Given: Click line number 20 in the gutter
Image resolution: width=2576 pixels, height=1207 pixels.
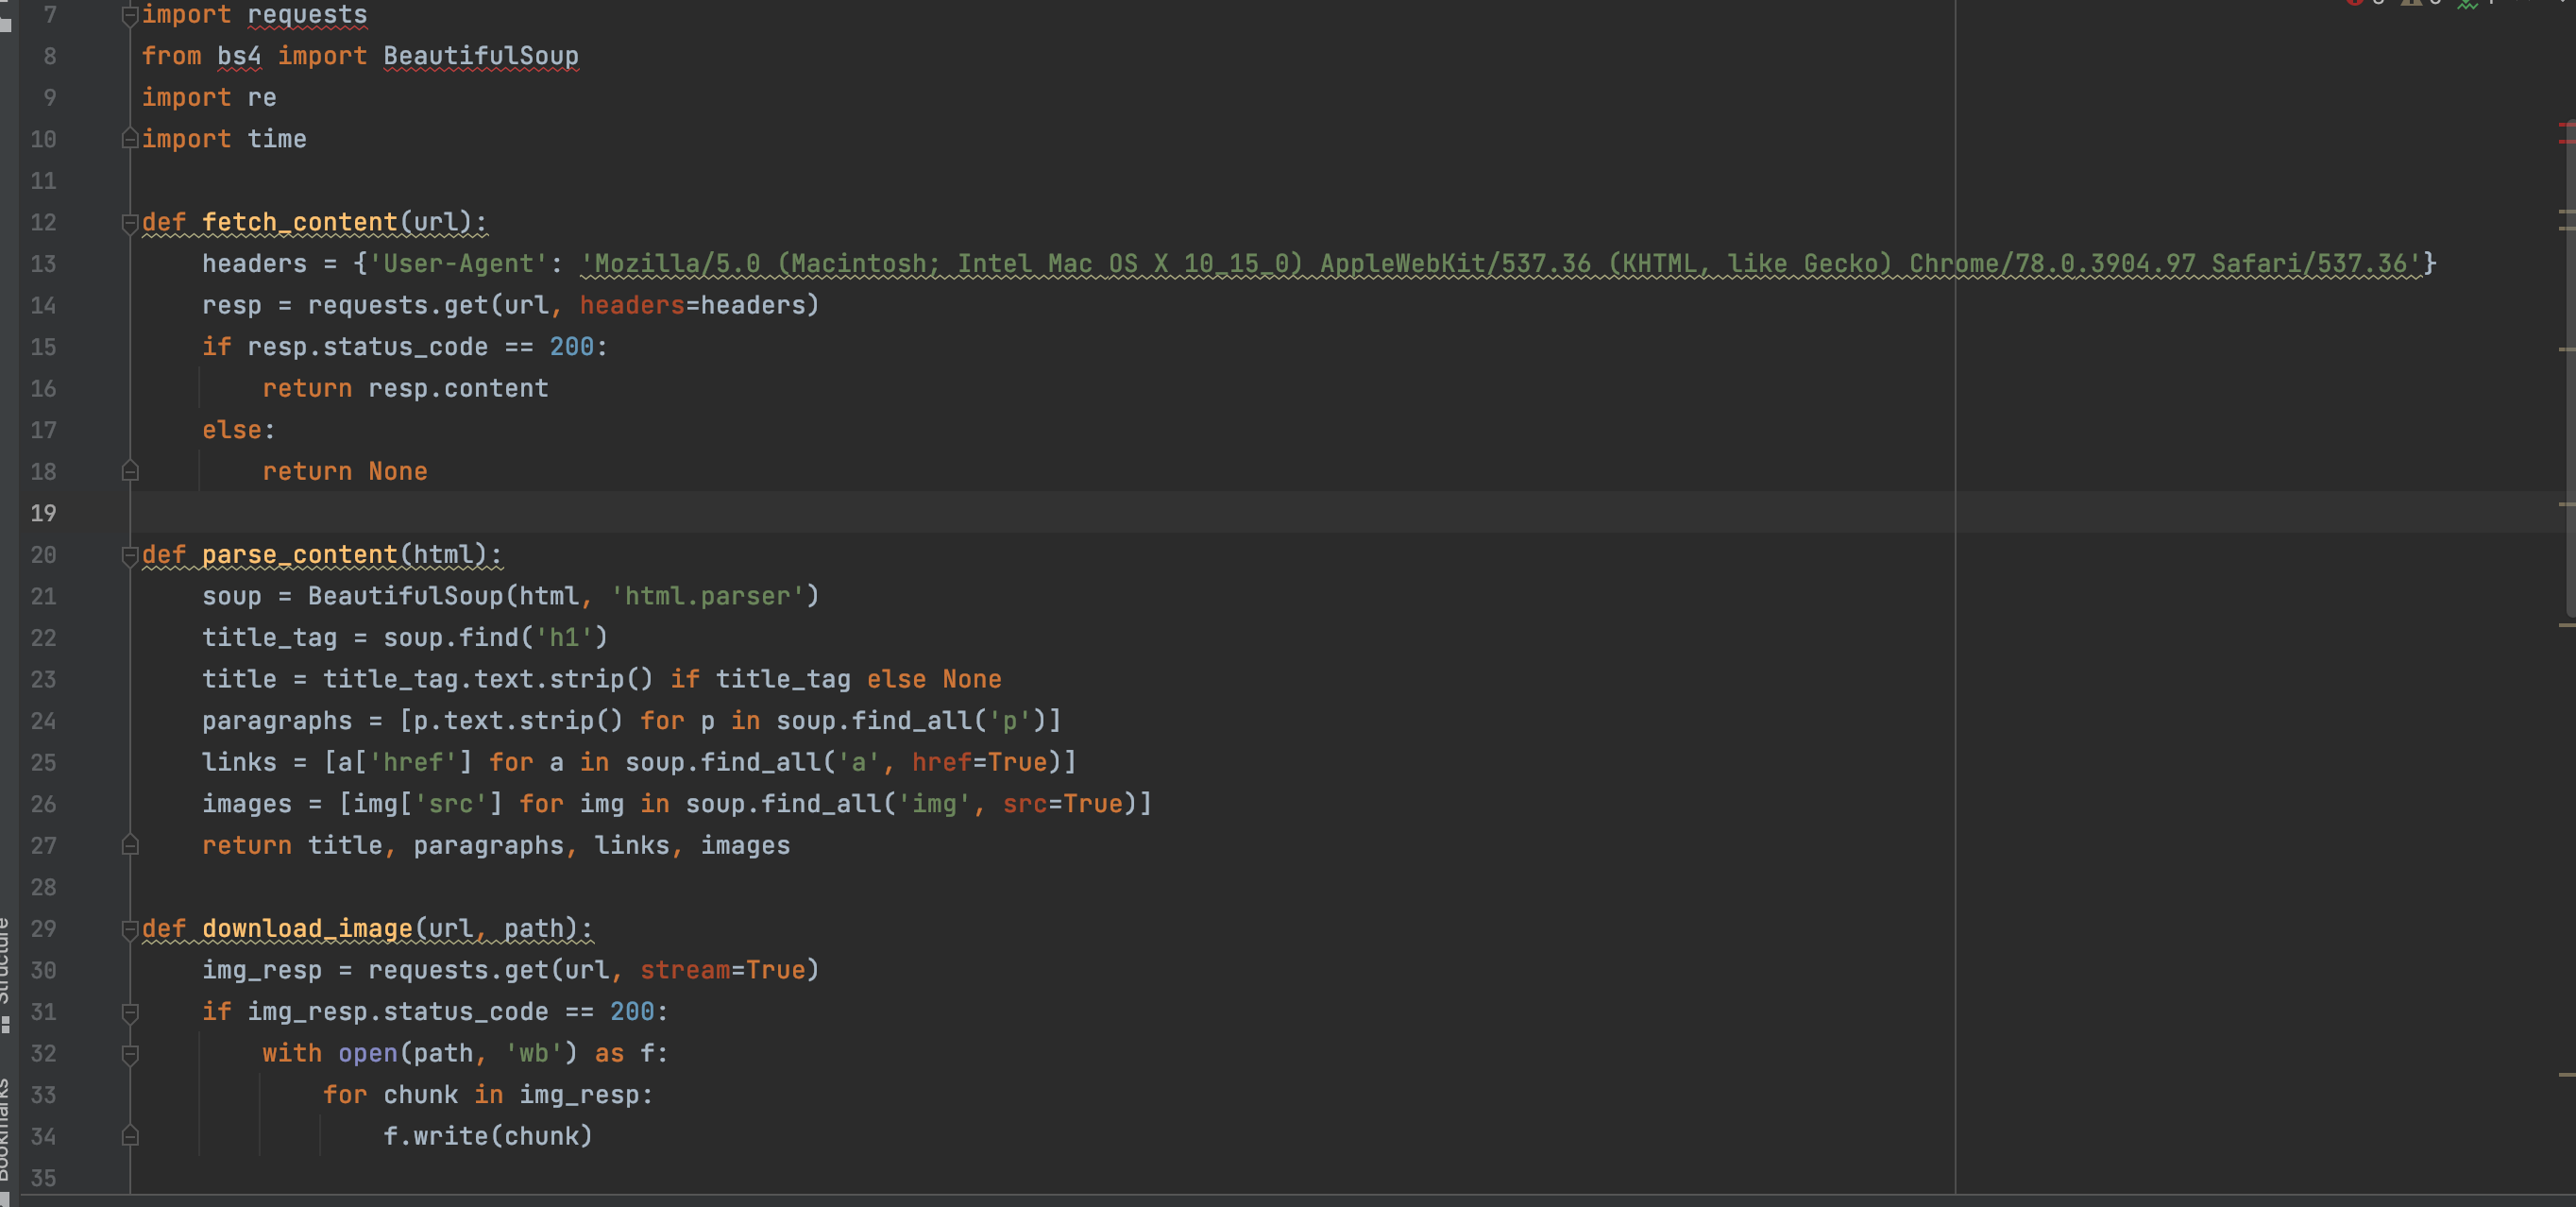Looking at the screenshot, I should click(43, 555).
